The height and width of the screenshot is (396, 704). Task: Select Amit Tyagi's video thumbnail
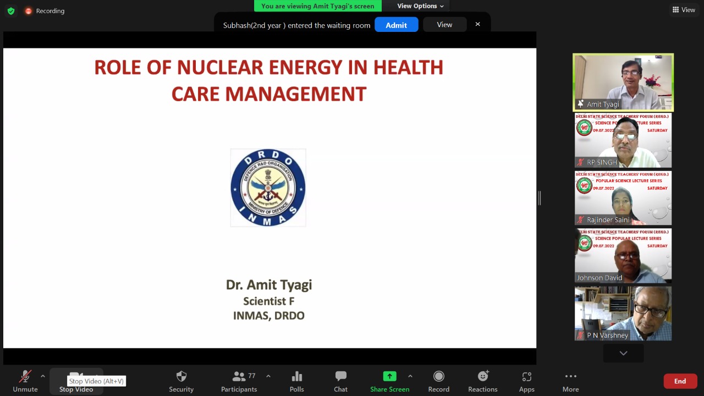[x=623, y=82]
